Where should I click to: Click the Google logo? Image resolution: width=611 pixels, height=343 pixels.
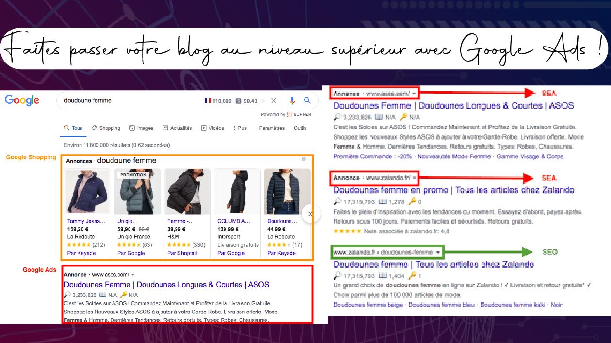coord(22,100)
